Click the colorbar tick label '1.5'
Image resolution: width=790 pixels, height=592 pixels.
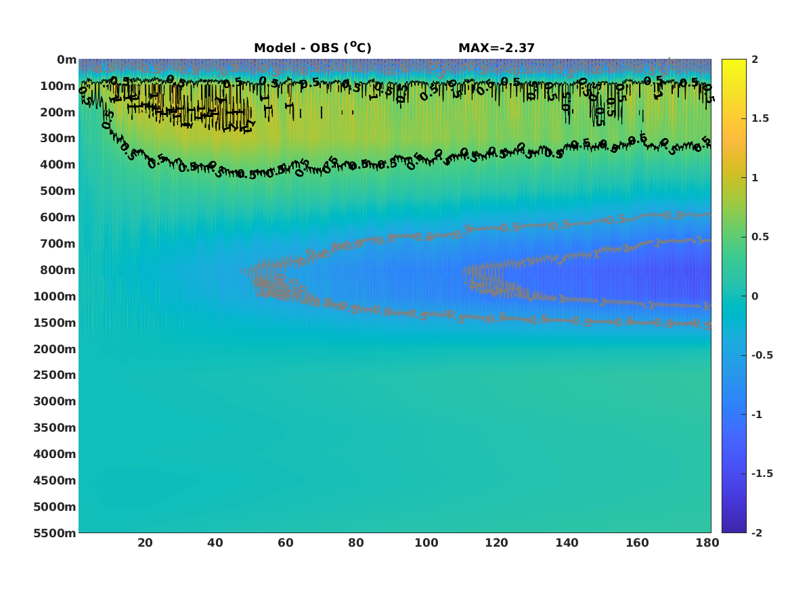click(760, 118)
